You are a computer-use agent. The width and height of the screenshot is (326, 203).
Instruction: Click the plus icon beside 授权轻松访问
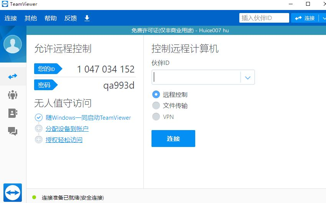39,140
